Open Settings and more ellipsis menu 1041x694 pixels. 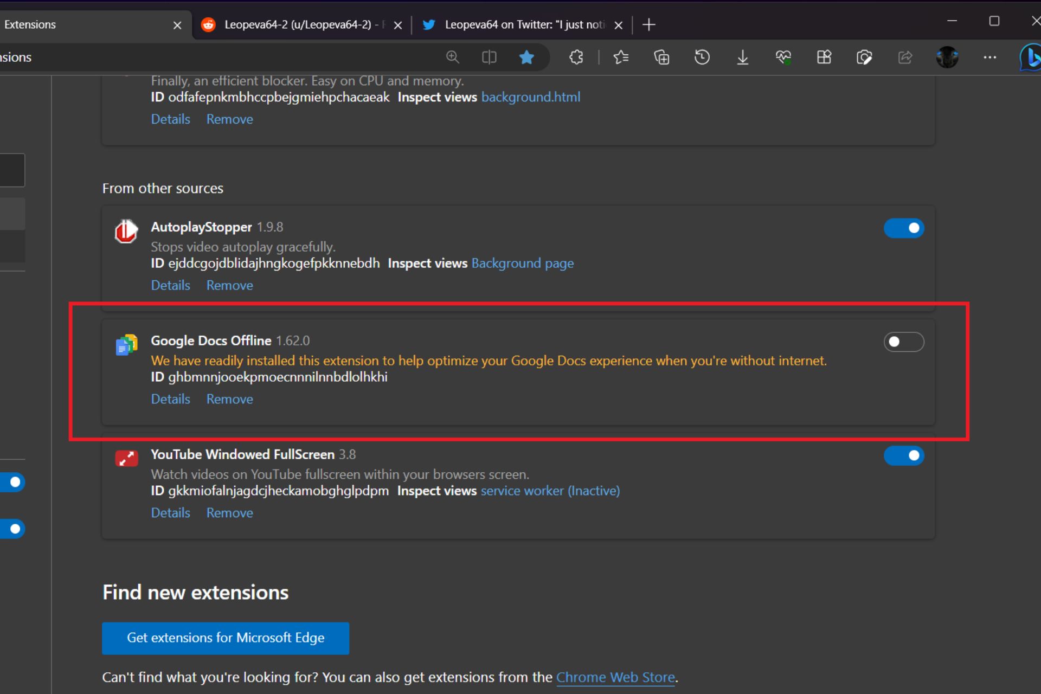tap(990, 57)
